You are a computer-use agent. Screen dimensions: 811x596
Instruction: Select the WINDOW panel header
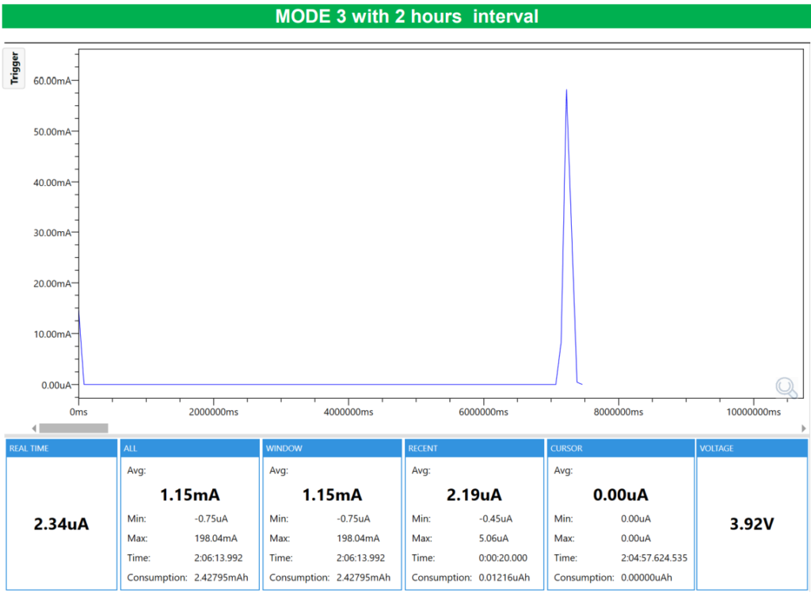[x=331, y=449]
